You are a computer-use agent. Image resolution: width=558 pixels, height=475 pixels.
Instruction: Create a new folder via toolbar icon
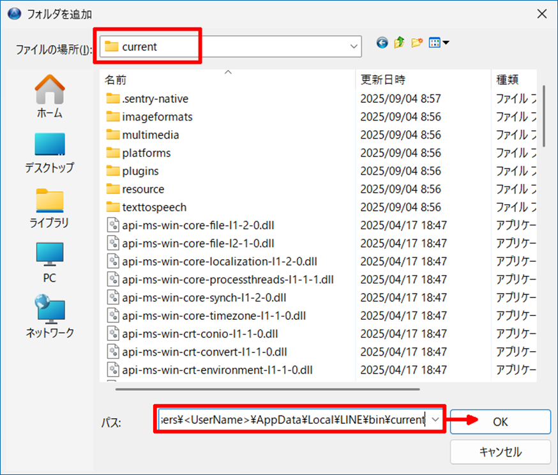[x=417, y=43]
